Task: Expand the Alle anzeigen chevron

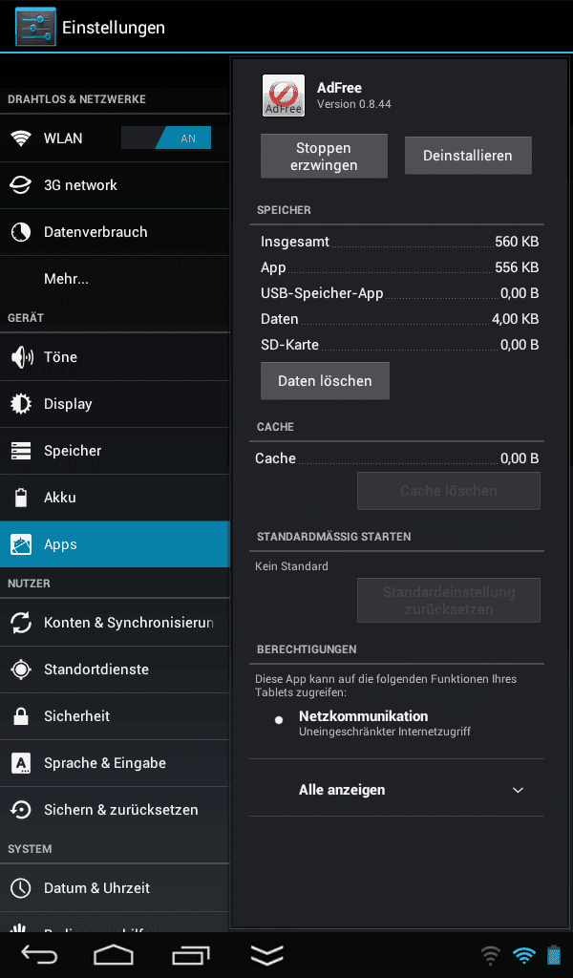Action: [x=518, y=790]
